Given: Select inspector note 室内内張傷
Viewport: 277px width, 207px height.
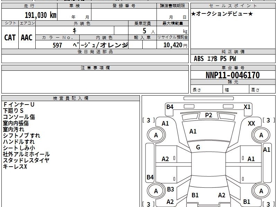Looking at the screenshot, I should 16,123.
